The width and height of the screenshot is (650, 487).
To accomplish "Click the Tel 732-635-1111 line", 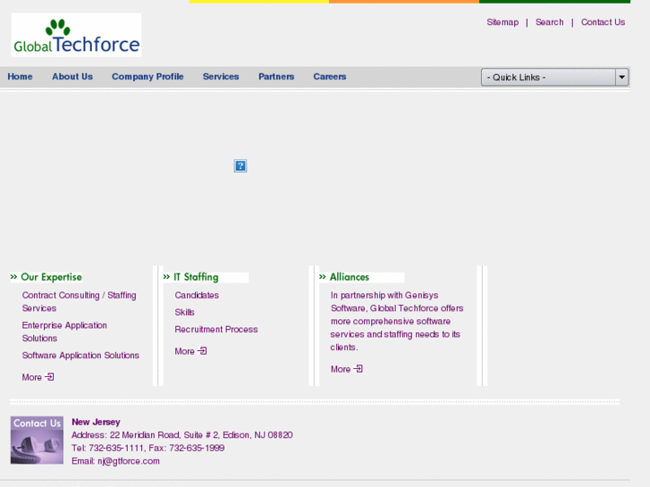I will tap(148, 448).
